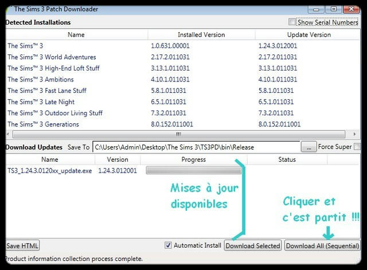Sort installations by Name column header
The width and height of the screenshot is (367, 270).
(x=76, y=34)
